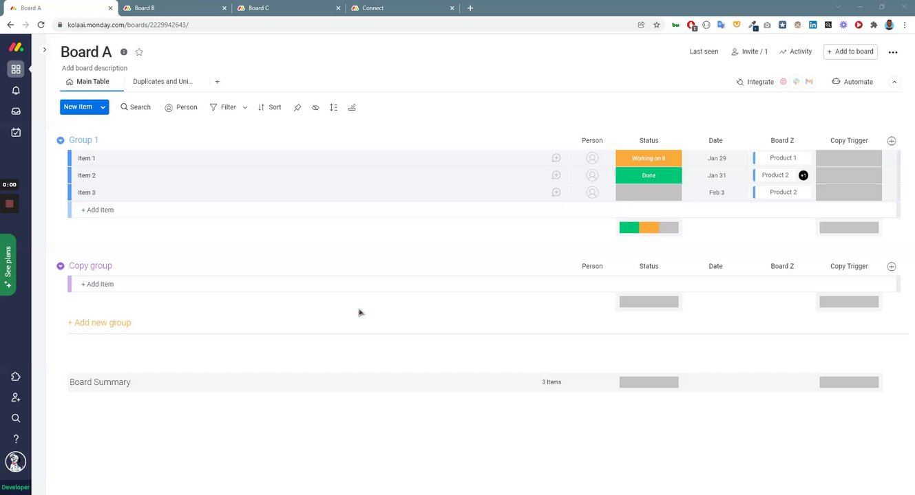
Task: Open the sidebar search magnifier
Action: click(x=16, y=418)
